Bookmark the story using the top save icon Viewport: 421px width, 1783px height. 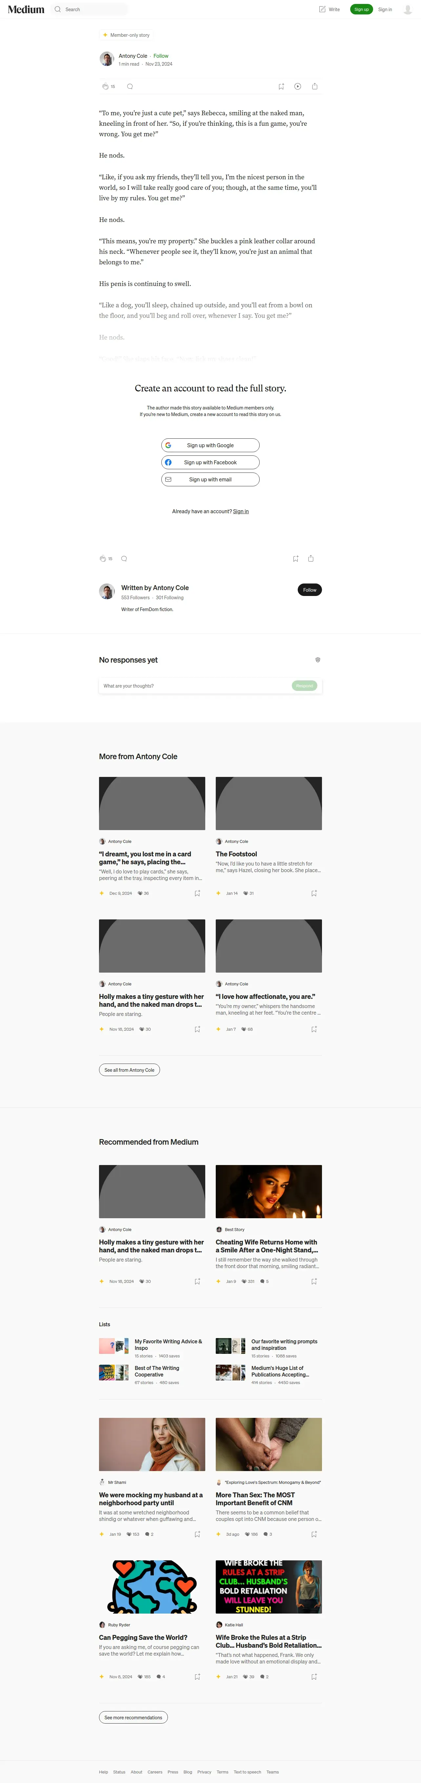click(281, 86)
